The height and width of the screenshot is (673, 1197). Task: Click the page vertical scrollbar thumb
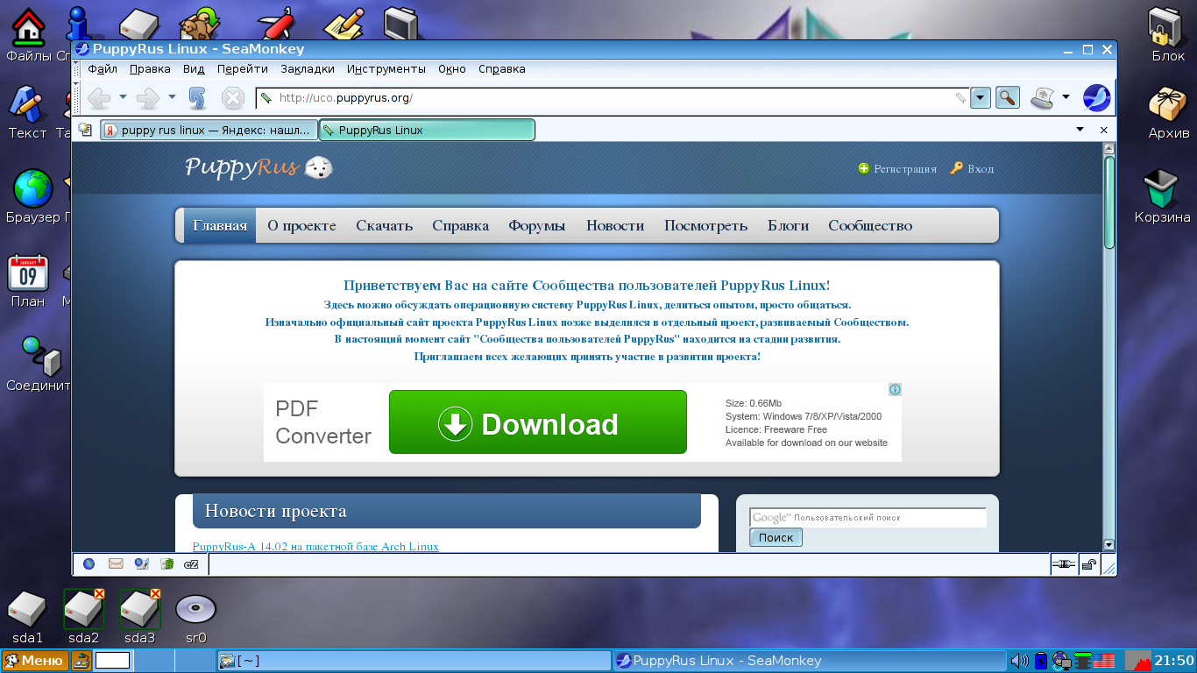pos(1109,202)
